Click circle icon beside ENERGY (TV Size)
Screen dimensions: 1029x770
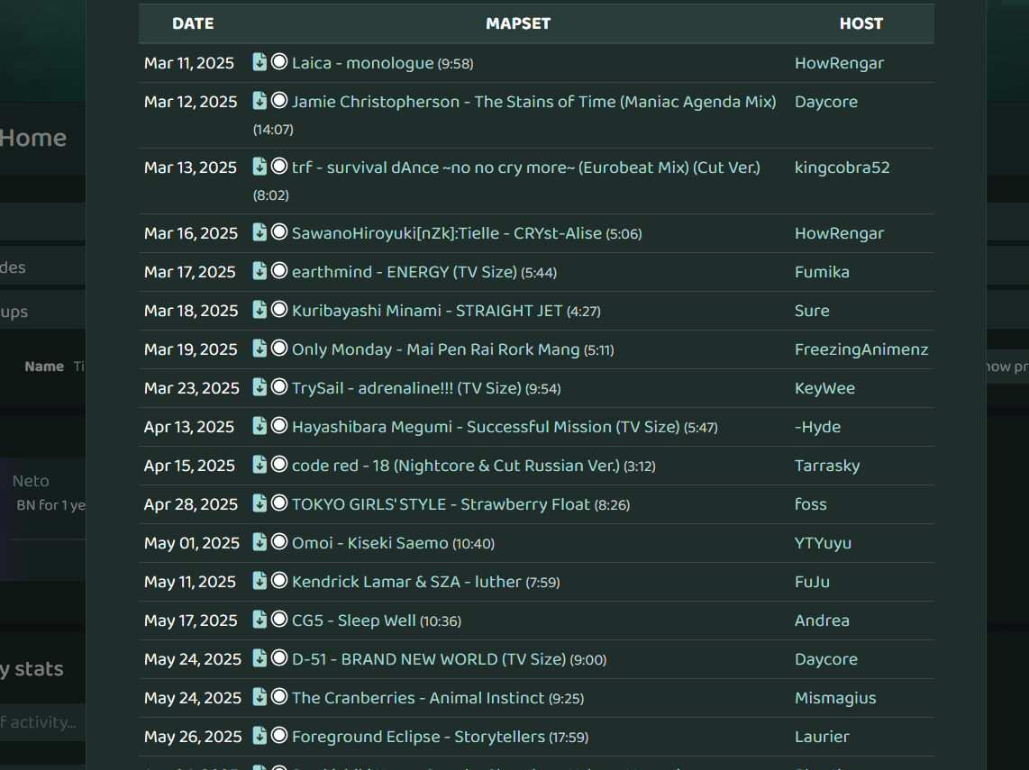pyautogui.click(x=279, y=270)
